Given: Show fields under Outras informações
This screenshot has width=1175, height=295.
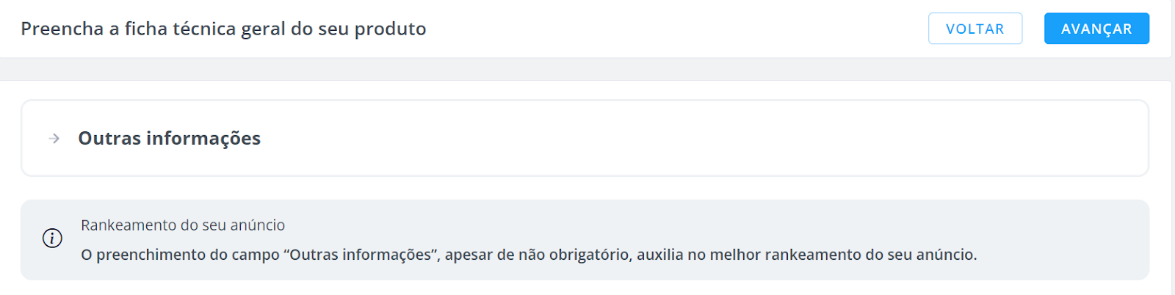Looking at the screenshot, I should 170,138.
